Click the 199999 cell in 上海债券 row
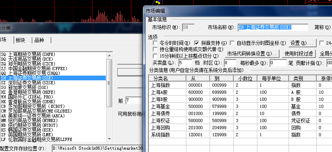The image size is (332, 152). pos(222,113)
